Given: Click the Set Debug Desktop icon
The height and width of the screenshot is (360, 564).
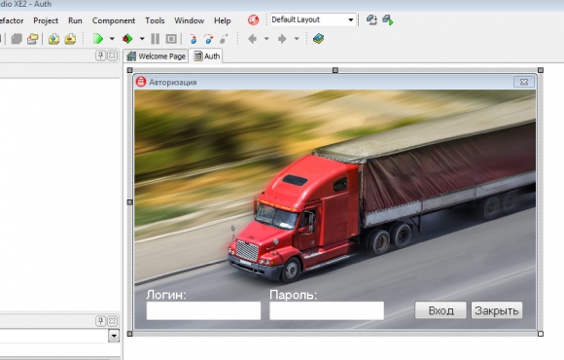Looking at the screenshot, I should (387, 19).
